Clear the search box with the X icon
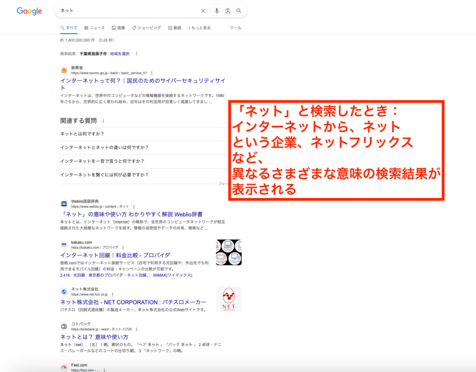The height and width of the screenshot is (372, 476). (203, 11)
